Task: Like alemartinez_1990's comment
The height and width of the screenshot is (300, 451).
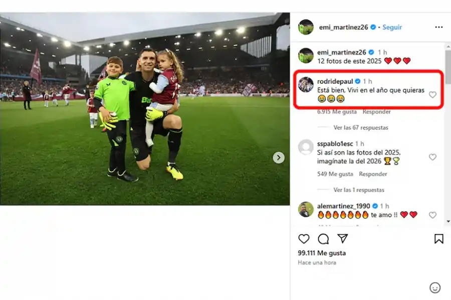Action: tap(432, 215)
